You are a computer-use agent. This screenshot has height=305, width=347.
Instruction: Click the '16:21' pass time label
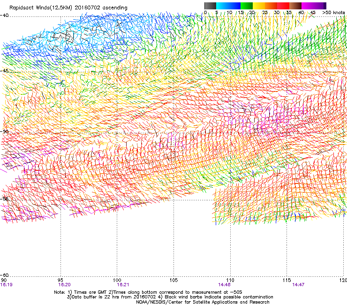(123, 285)
